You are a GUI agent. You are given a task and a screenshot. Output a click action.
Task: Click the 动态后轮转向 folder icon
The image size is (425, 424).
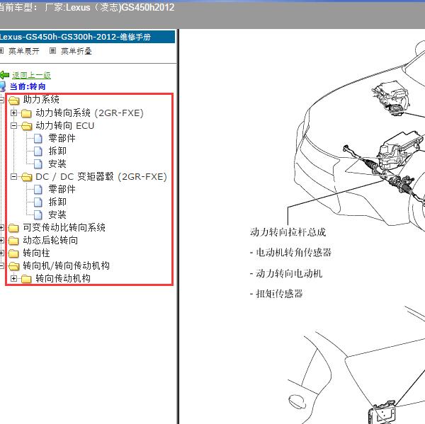[x=13, y=241]
